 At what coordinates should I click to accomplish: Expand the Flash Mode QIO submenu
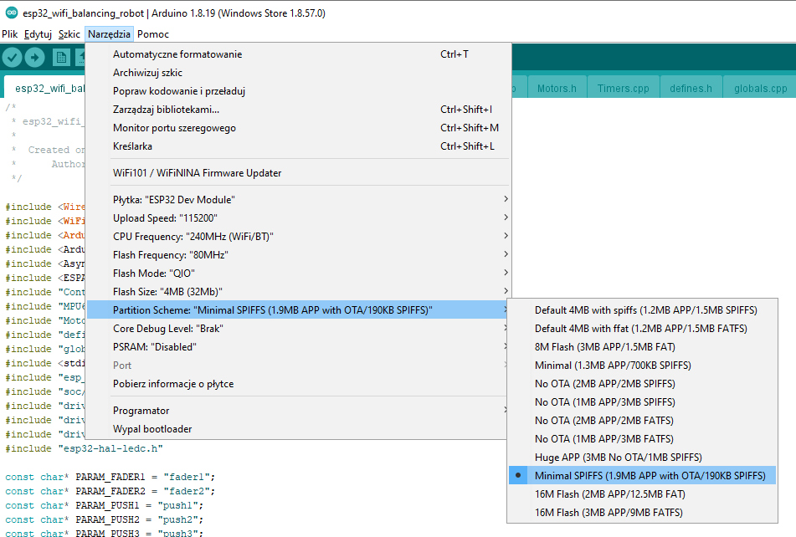pos(298,274)
